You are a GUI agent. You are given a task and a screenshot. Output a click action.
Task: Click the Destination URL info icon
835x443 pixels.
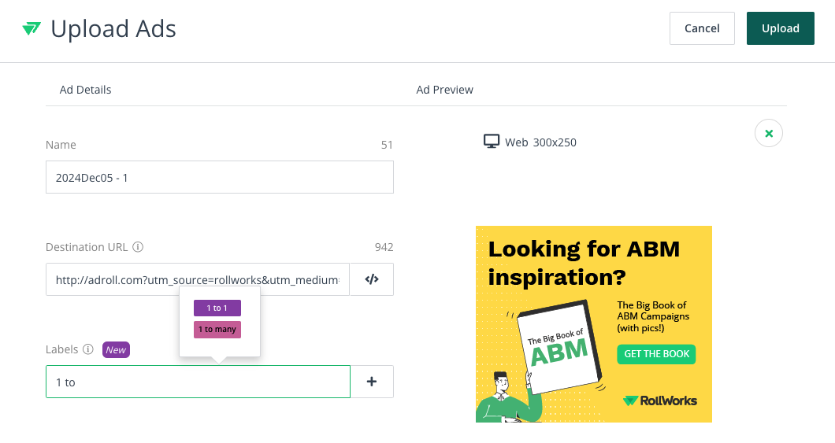138,247
